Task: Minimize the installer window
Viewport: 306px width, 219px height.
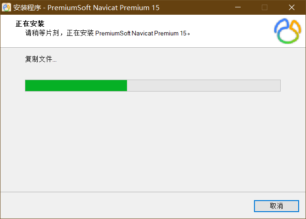Action: (x=237, y=7)
